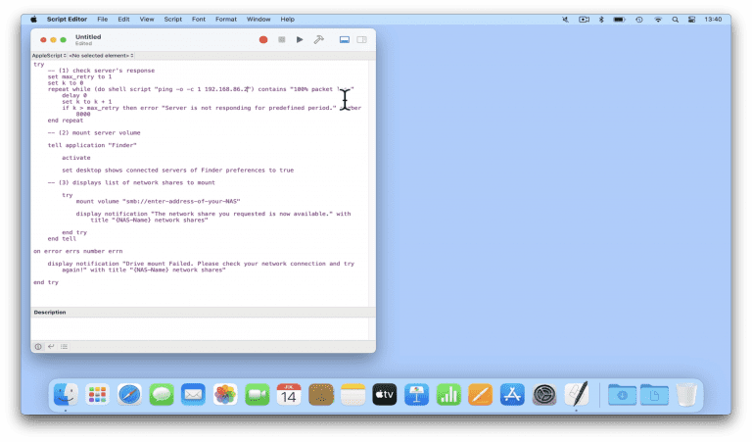The image size is (752, 442).
Task: Open Launchpad from the Dock
Action: pyautogui.click(x=97, y=395)
